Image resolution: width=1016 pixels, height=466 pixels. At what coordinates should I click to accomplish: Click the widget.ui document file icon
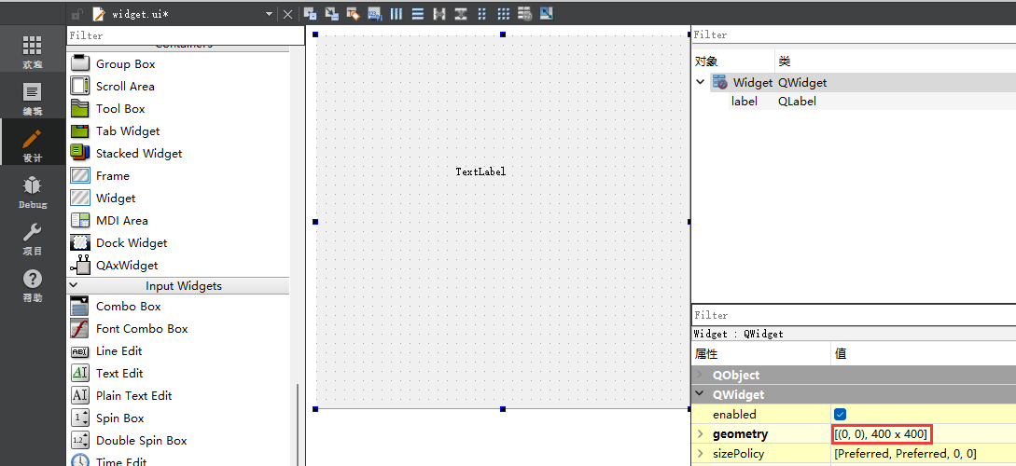click(x=99, y=14)
